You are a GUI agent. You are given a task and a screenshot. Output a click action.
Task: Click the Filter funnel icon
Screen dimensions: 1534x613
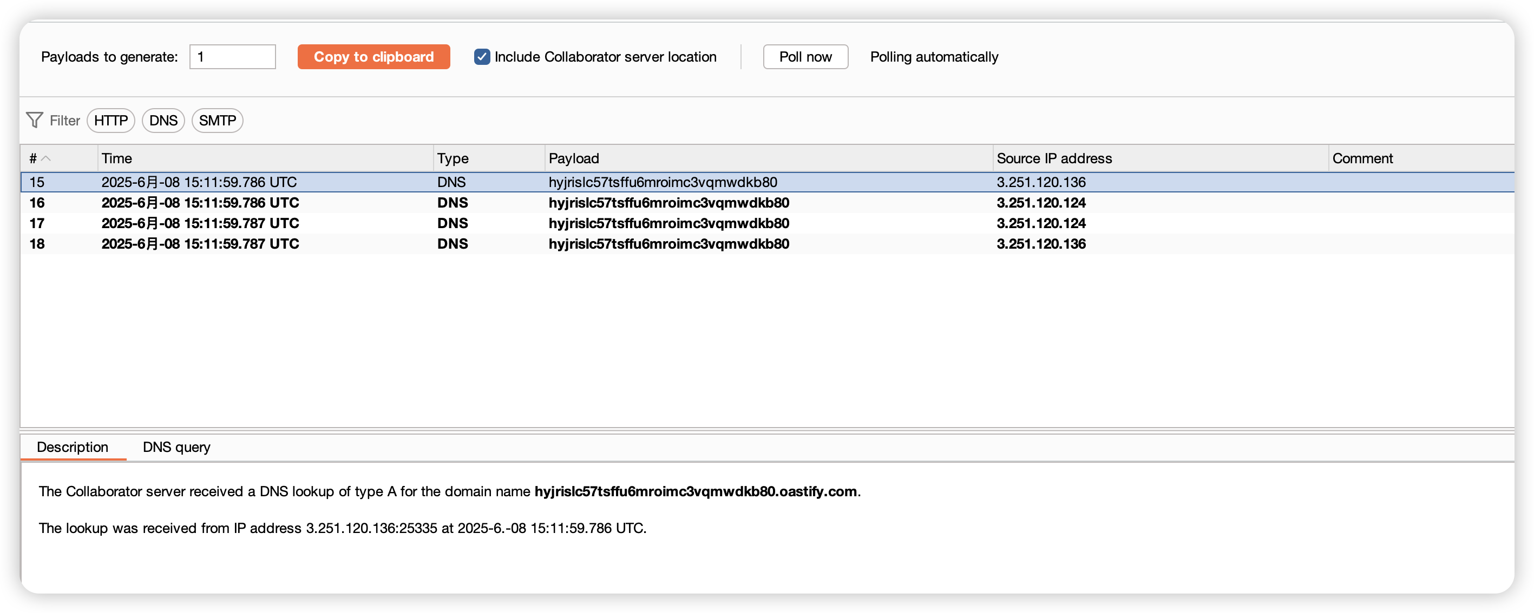pyautogui.click(x=35, y=121)
